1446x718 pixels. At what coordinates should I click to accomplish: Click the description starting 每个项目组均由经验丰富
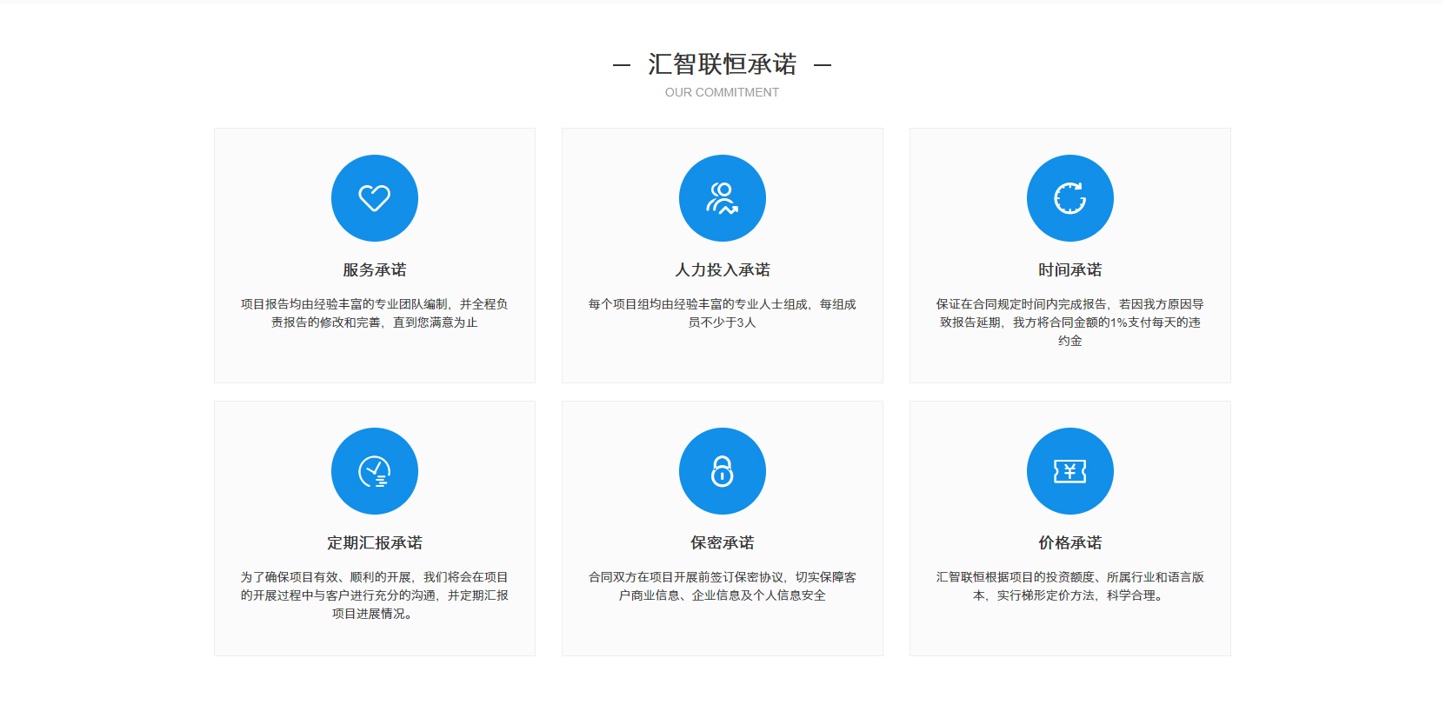(x=723, y=313)
